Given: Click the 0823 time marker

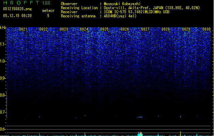Looking at the screenshot, I should tap(64, 29).
